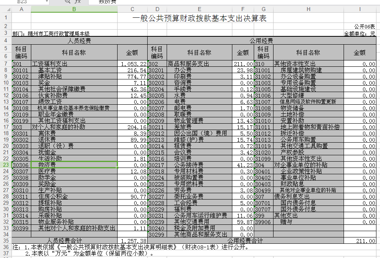Click the fx insert function icon

click(78, 2)
